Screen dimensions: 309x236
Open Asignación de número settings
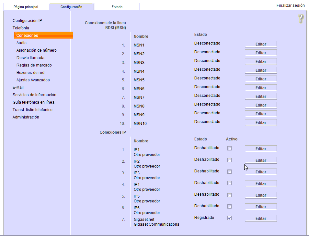pos(36,50)
